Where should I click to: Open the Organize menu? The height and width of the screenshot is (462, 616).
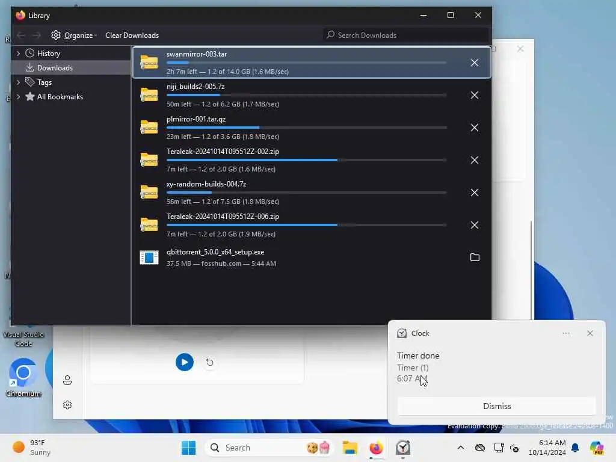pos(74,35)
